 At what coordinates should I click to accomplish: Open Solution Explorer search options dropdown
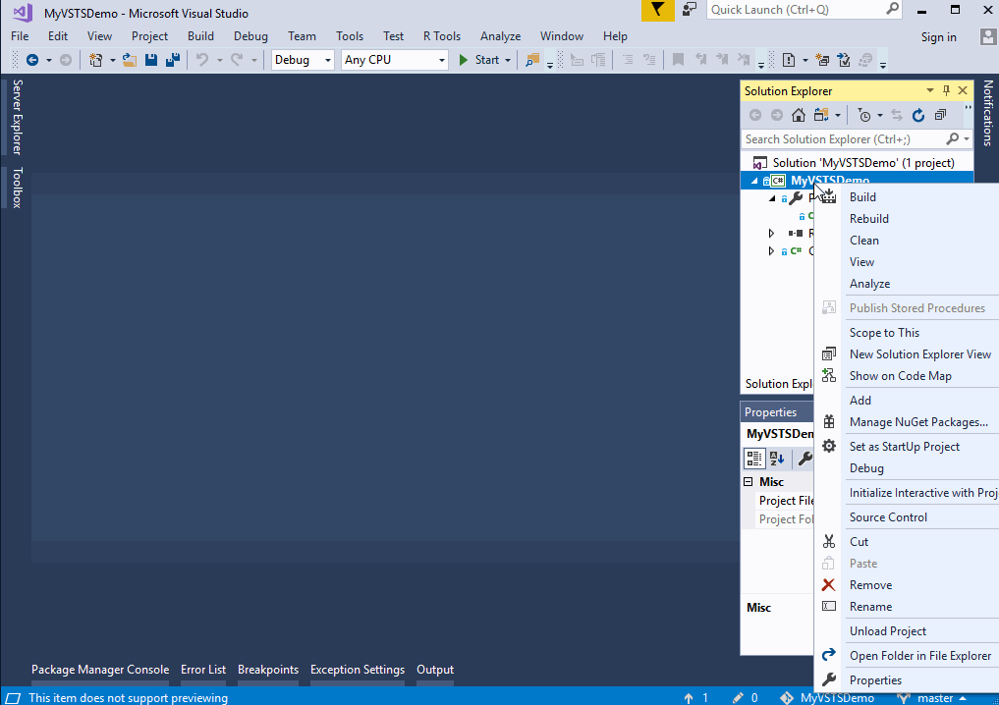pyautogui.click(x=967, y=138)
